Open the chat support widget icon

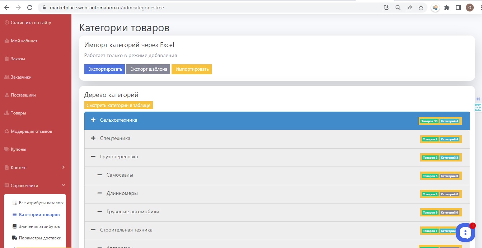point(465,233)
